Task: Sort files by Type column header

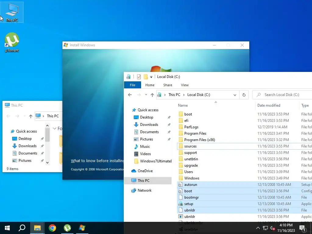Action: click(305, 105)
